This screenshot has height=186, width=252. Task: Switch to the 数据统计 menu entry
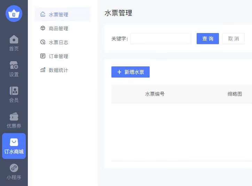point(58,70)
